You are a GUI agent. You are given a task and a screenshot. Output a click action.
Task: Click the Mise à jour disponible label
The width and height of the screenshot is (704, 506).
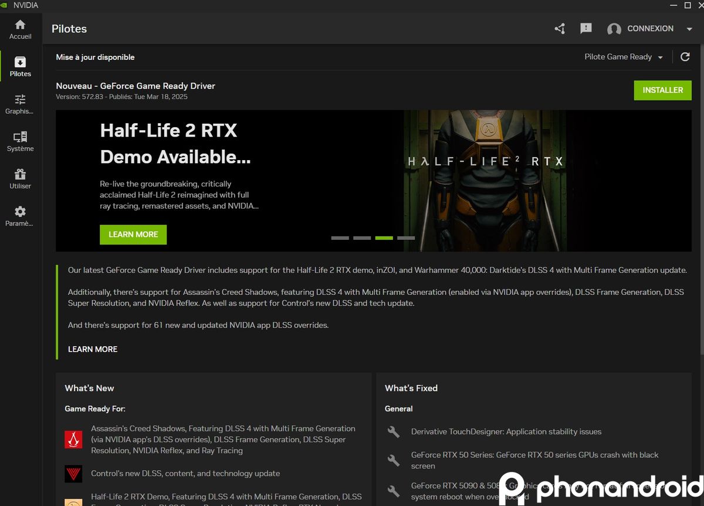click(x=95, y=57)
